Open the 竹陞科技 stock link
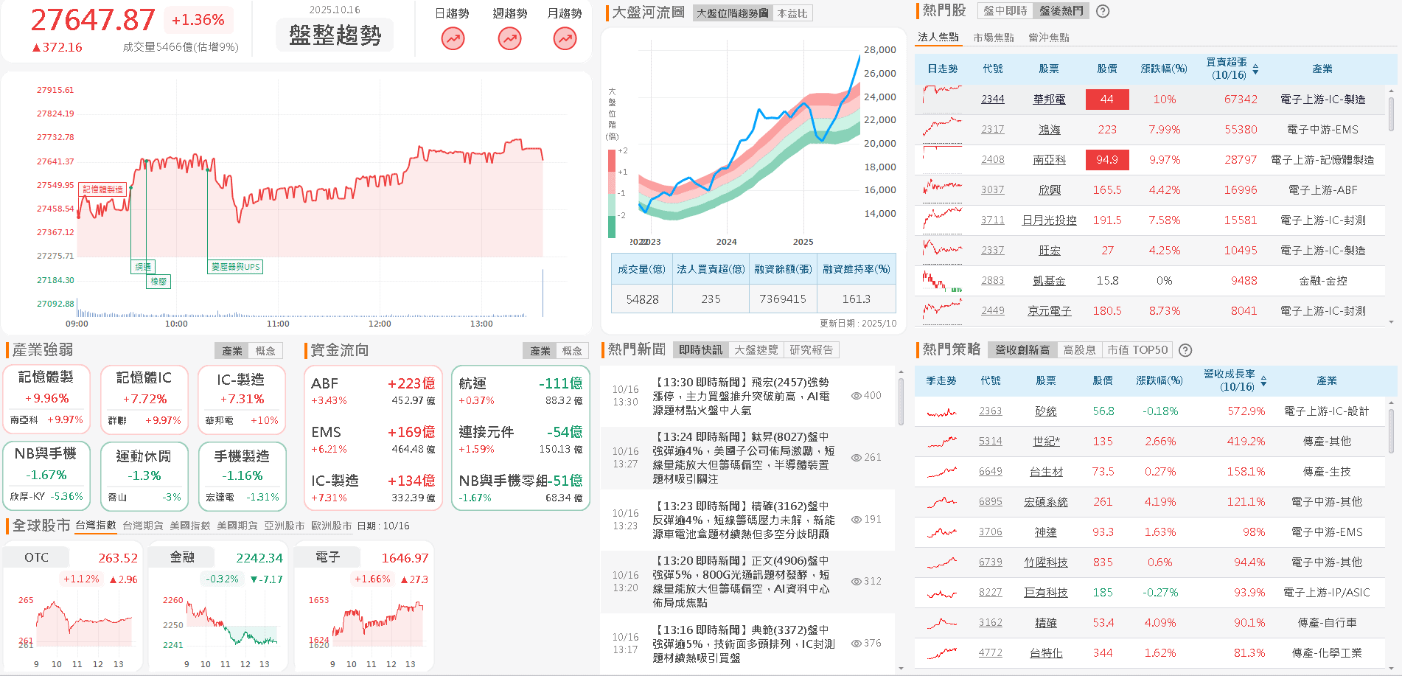Screen dimensions: 1402x676 [x=1046, y=562]
